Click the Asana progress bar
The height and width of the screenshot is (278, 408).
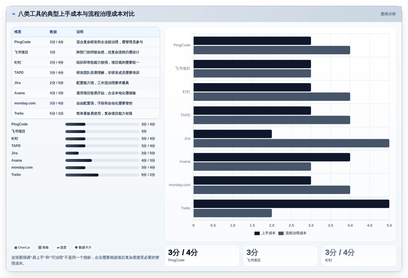tap(102, 160)
